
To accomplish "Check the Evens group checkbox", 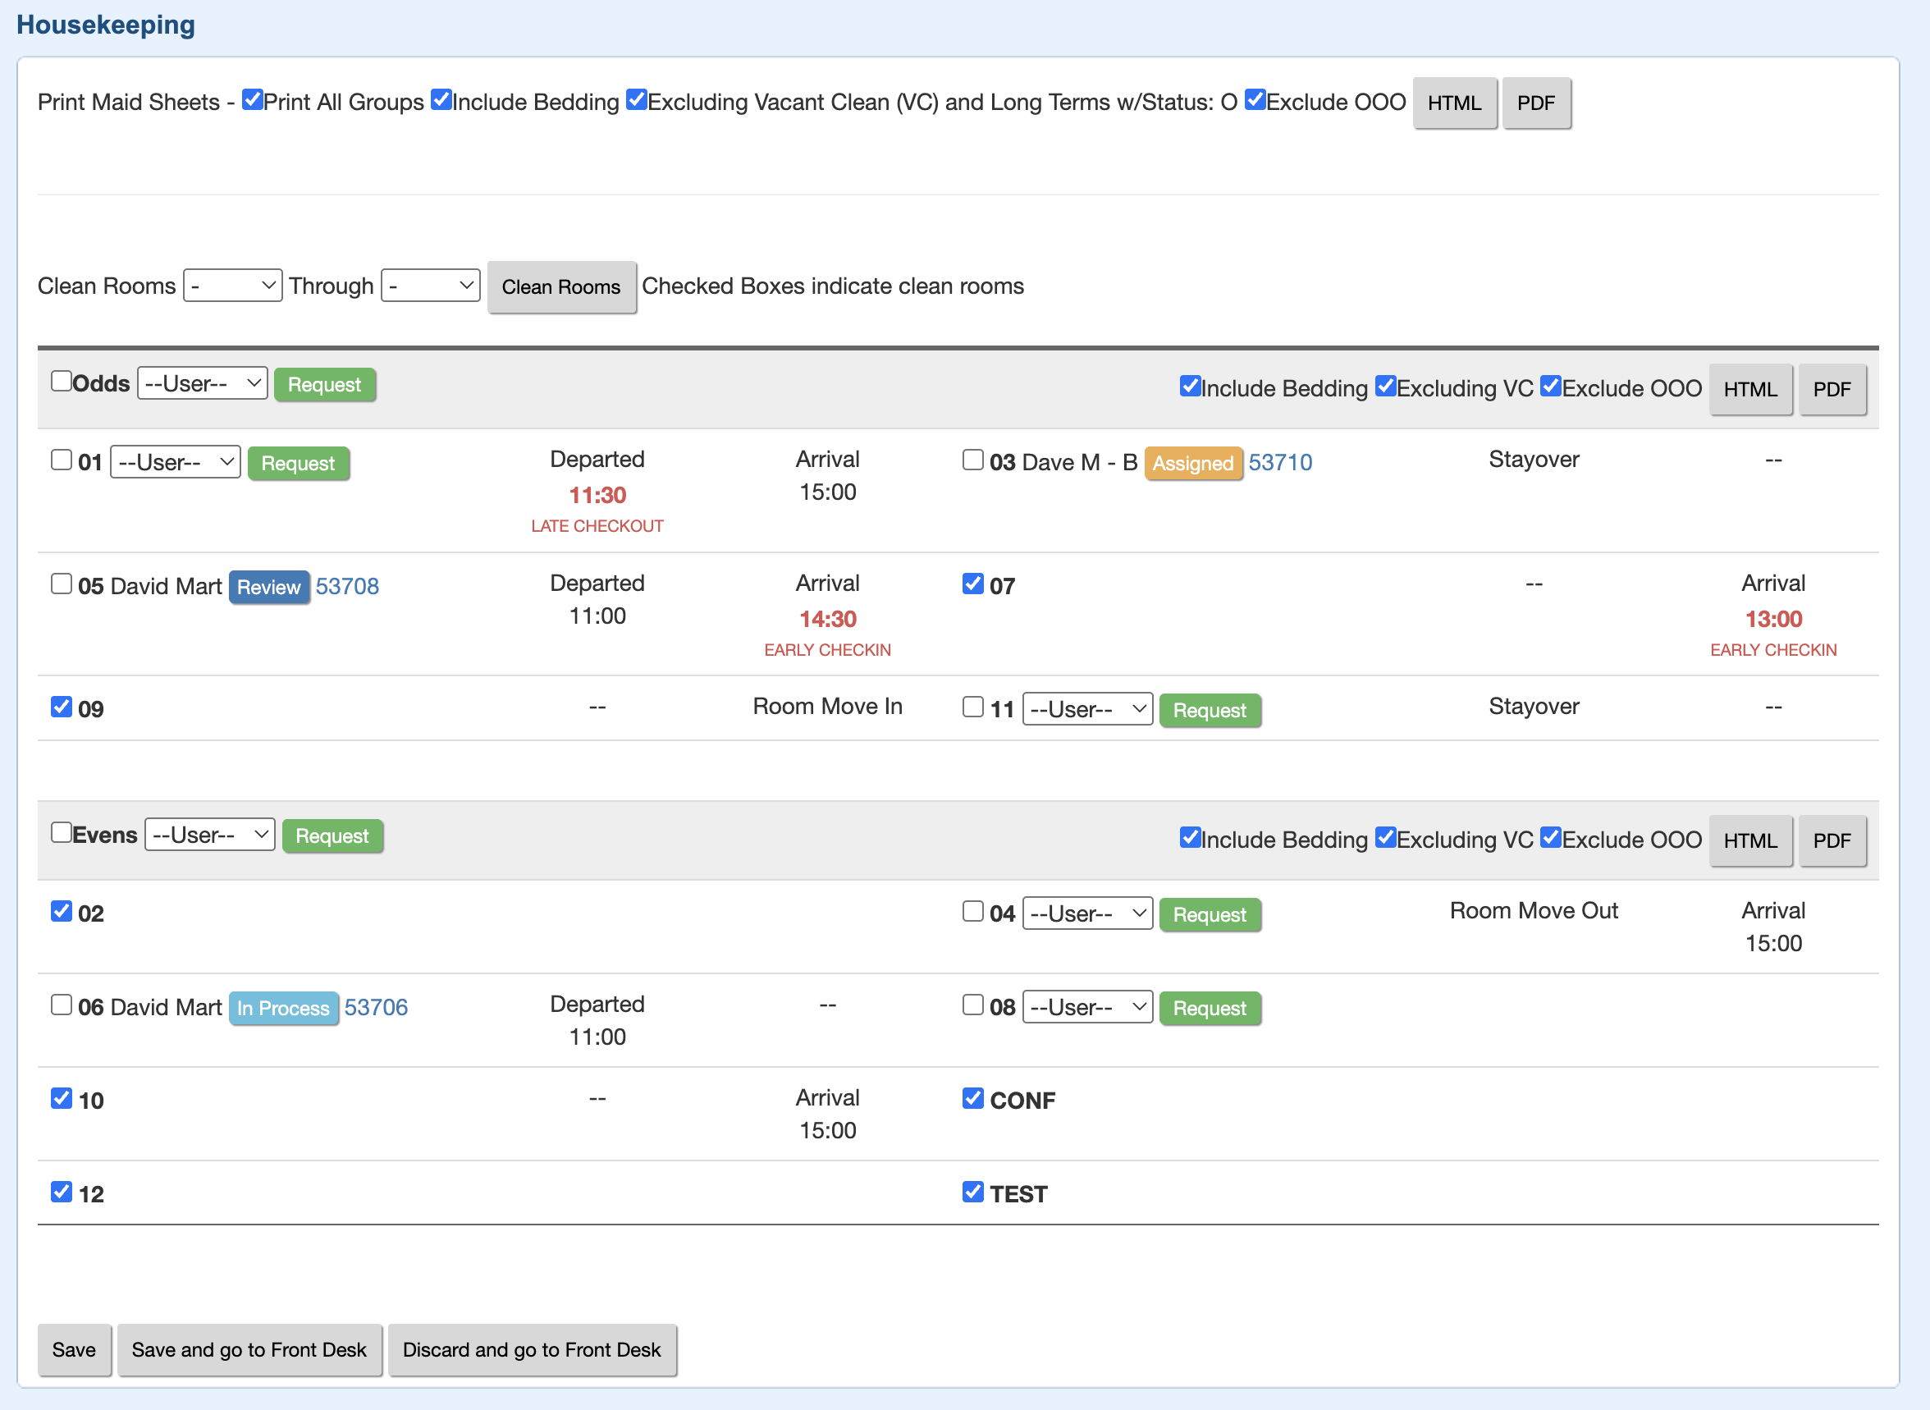I will point(62,832).
